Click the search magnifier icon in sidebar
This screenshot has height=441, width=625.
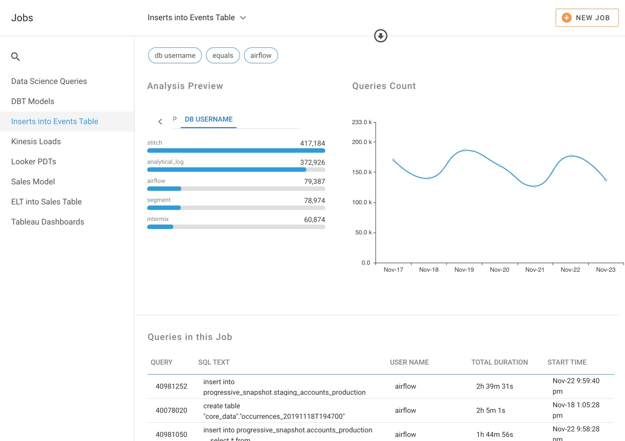tap(16, 57)
